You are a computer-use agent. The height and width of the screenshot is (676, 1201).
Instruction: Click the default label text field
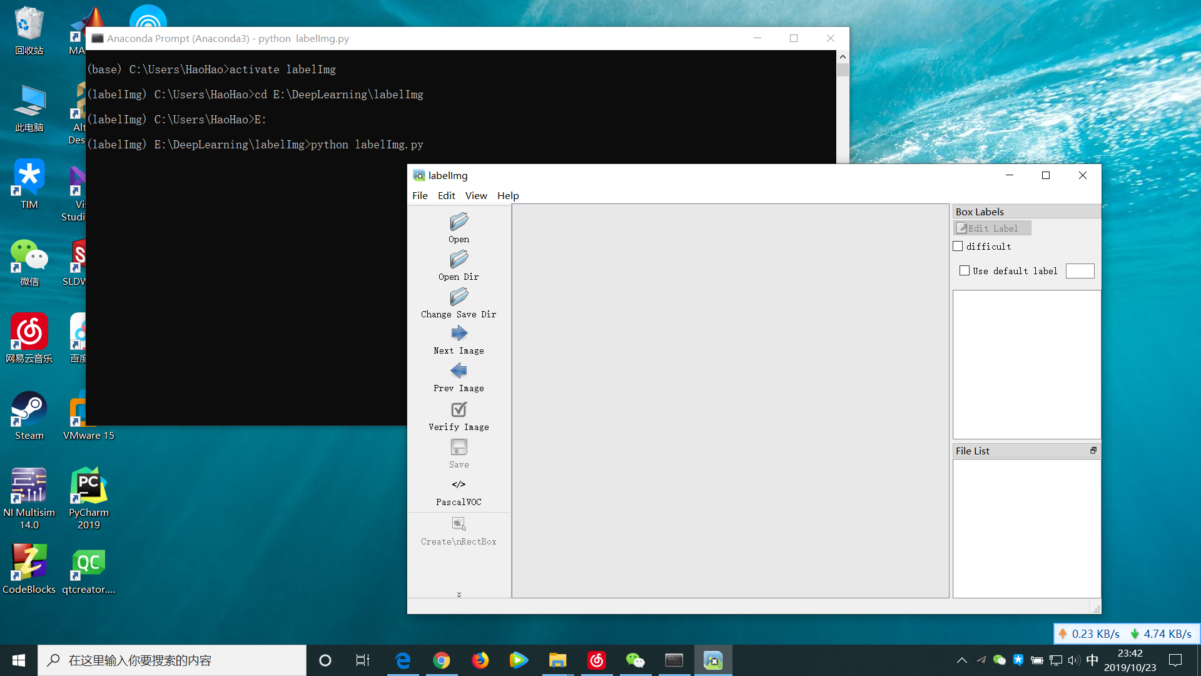(1080, 271)
